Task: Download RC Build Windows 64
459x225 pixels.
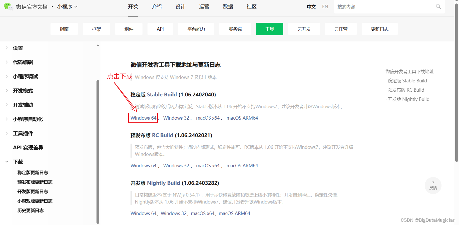Action: coord(143,166)
